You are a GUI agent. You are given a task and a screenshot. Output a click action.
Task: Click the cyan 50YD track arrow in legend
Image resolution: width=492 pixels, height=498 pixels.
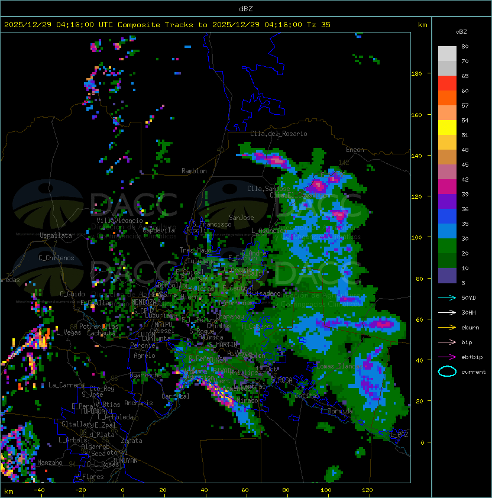point(447,298)
